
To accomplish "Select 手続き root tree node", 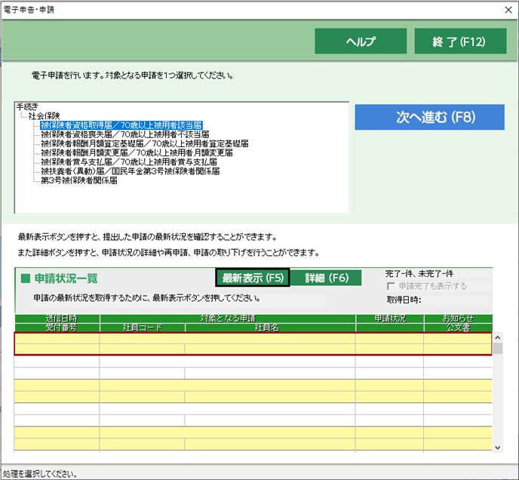I will [27, 106].
